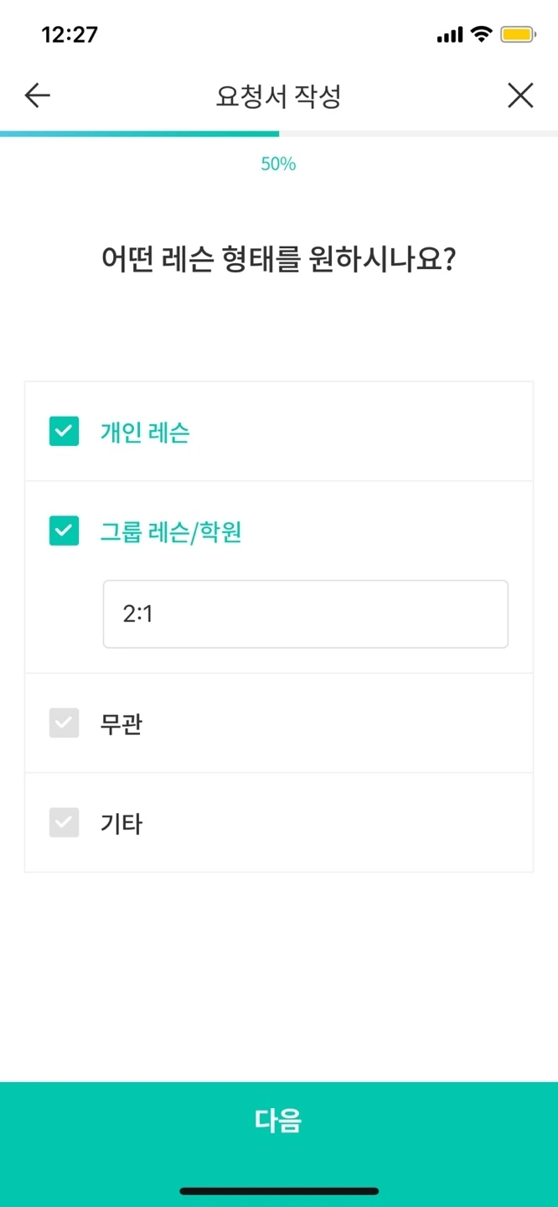This screenshot has width=558, height=1207.
Task: Tap the 2:1 input field
Action: tap(305, 614)
